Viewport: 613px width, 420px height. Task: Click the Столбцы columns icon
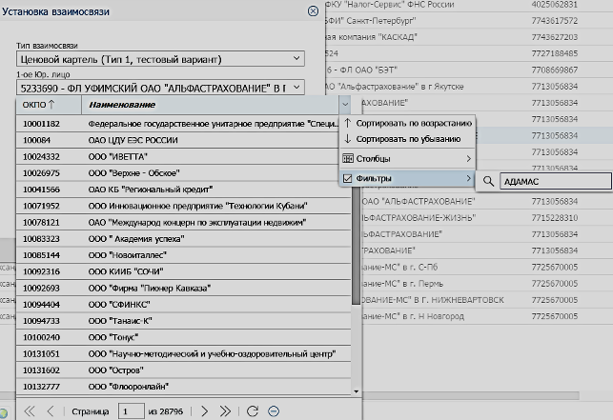point(348,158)
